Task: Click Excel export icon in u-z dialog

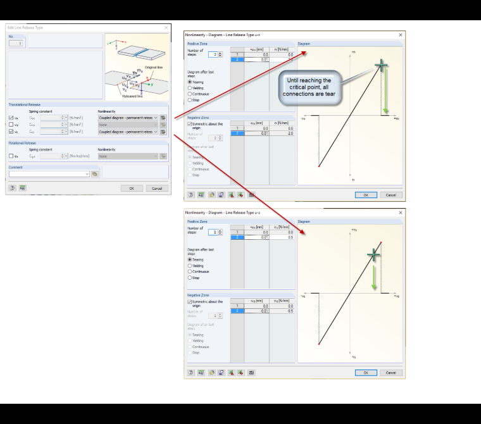Action: [240, 373]
